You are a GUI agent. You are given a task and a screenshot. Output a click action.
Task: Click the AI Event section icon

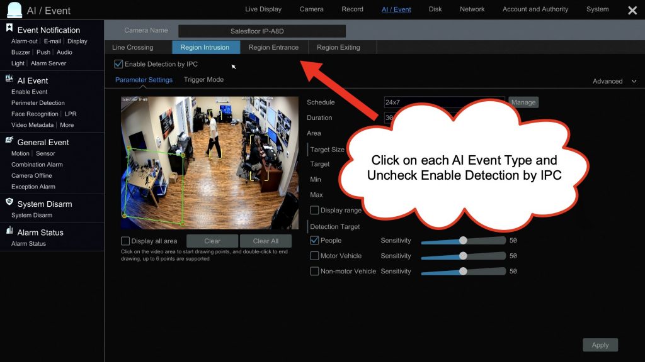coord(9,79)
